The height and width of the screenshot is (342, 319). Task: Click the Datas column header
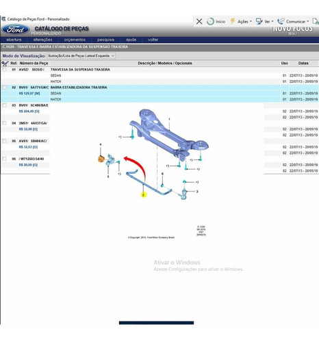pos(303,63)
